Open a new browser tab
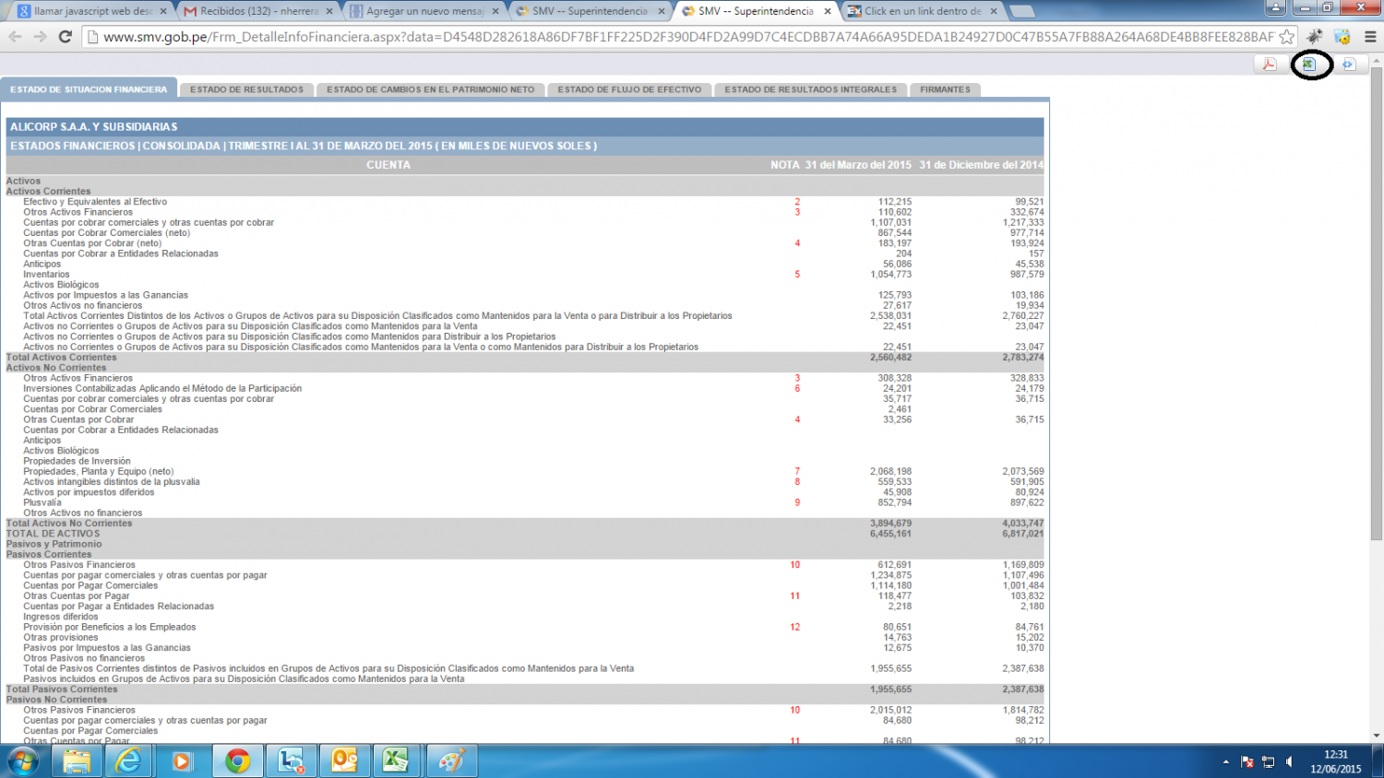1384x778 pixels. [1021, 11]
